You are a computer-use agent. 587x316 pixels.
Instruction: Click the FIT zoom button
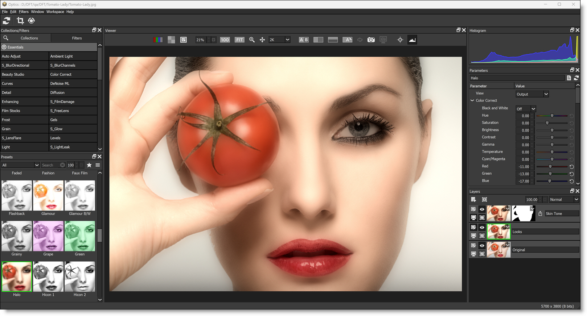[239, 40]
